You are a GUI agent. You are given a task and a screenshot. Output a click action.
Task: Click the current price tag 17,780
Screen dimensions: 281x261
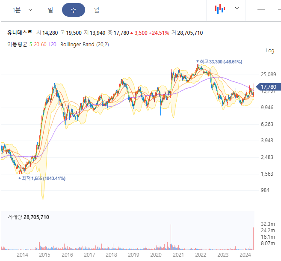click(x=268, y=87)
